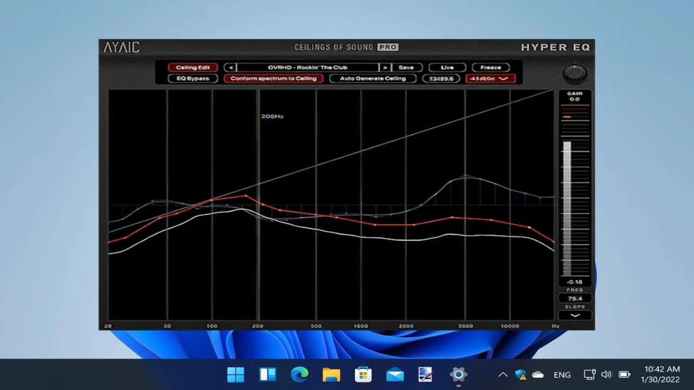Click the network tray icon
Image resolution: width=694 pixels, height=390 pixels.
[590, 375]
